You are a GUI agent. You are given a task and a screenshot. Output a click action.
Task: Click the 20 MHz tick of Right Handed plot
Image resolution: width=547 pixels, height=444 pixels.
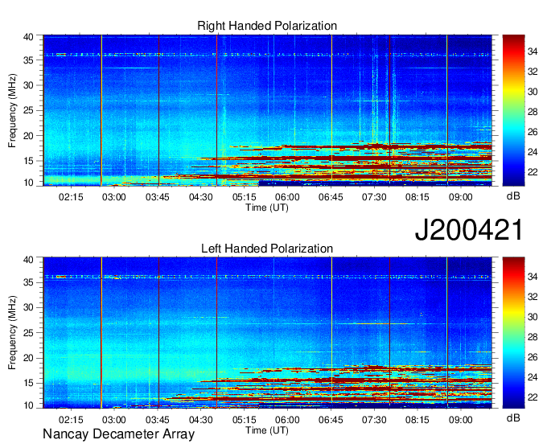[x=28, y=136]
